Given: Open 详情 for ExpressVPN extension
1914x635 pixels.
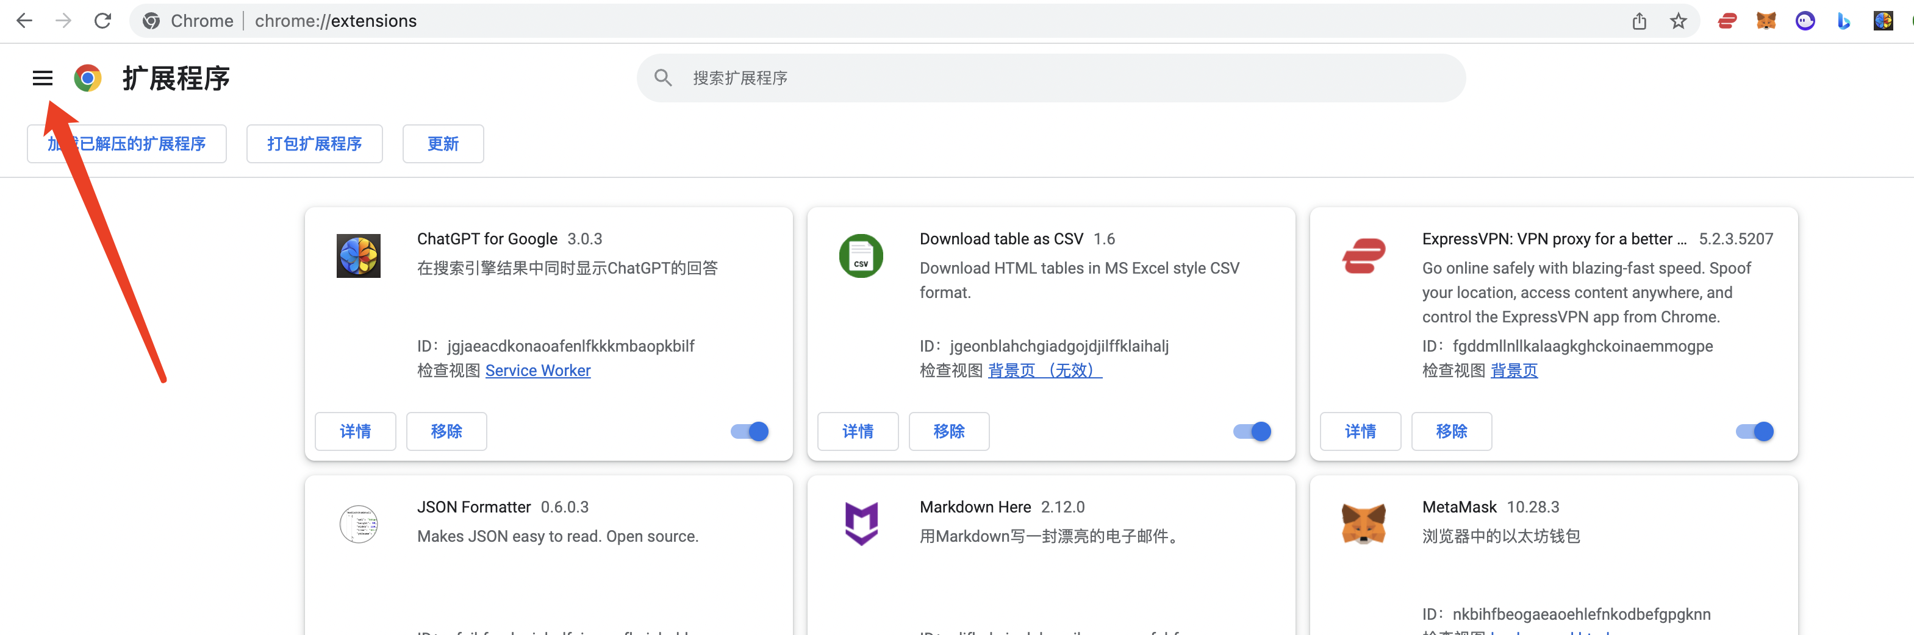Looking at the screenshot, I should [1360, 431].
